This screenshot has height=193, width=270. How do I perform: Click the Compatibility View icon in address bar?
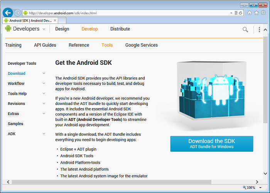pyautogui.click(x=236, y=13)
